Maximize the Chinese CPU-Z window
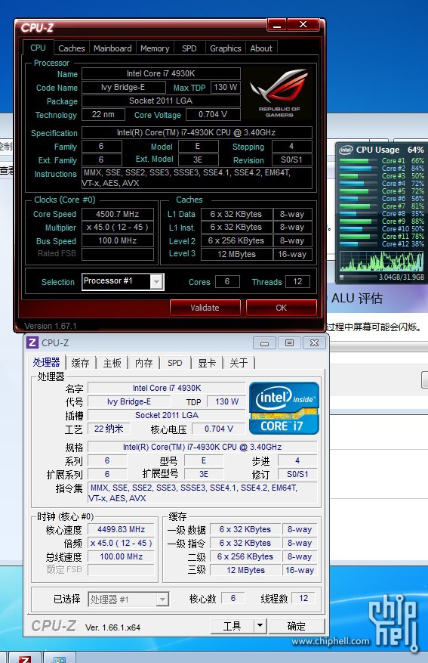 (289, 343)
